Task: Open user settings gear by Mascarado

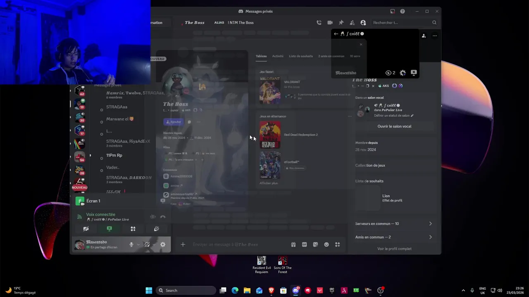Action: pyautogui.click(x=163, y=245)
